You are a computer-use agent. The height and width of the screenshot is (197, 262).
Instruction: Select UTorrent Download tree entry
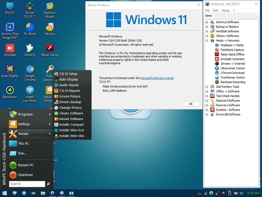tap(233, 73)
